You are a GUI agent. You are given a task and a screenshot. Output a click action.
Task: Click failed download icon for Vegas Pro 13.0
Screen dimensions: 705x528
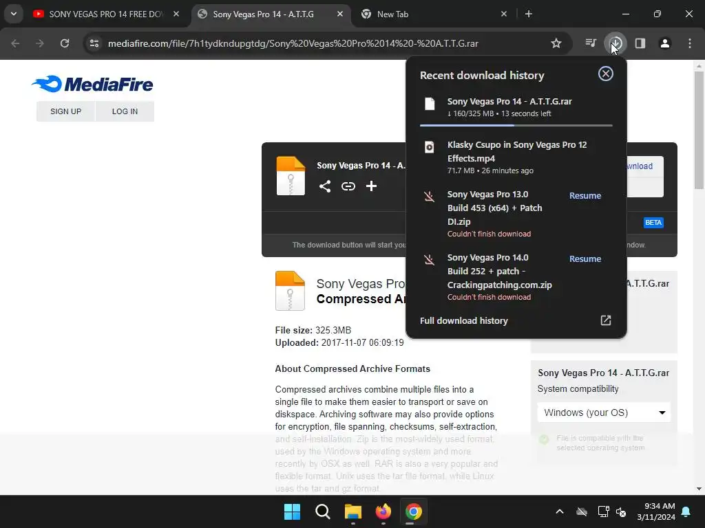(430, 197)
